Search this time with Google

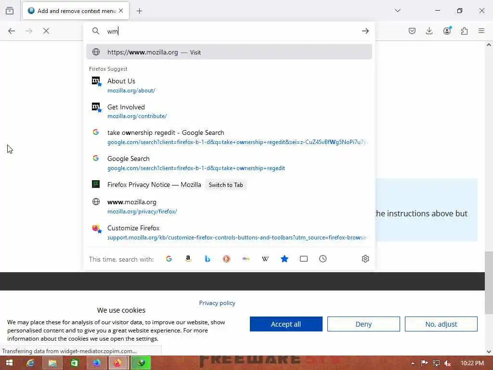[x=169, y=259]
